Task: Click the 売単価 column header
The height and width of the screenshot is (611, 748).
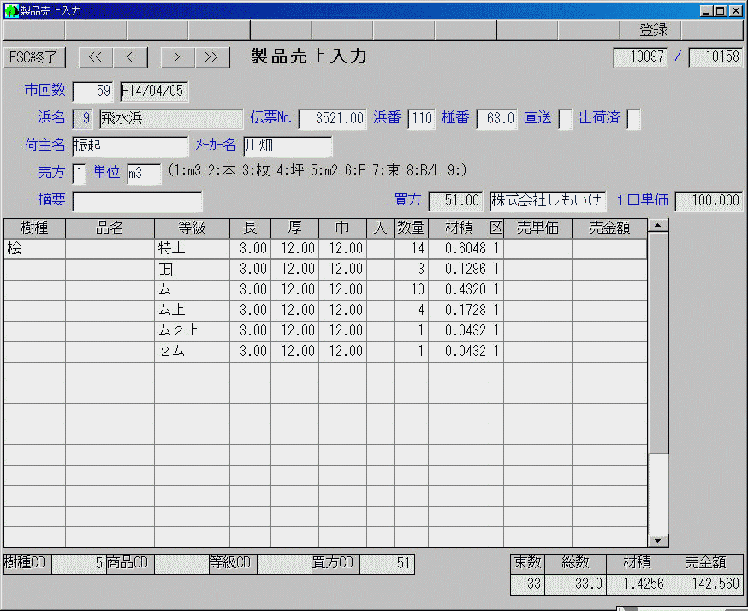Action: pyautogui.click(x=537, y=228)
